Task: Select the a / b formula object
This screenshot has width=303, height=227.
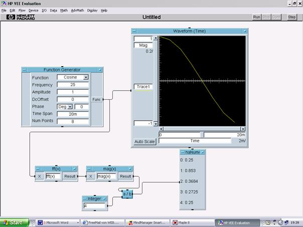Action: click(x=127, y=194)
